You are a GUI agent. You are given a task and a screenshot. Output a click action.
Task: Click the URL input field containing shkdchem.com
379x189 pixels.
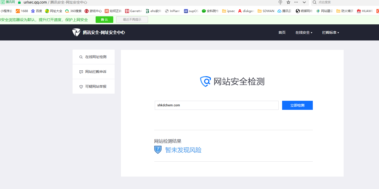coord(217,105)
